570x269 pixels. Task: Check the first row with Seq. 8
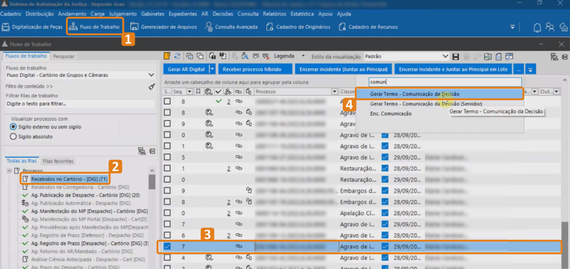tap(167, 101)
